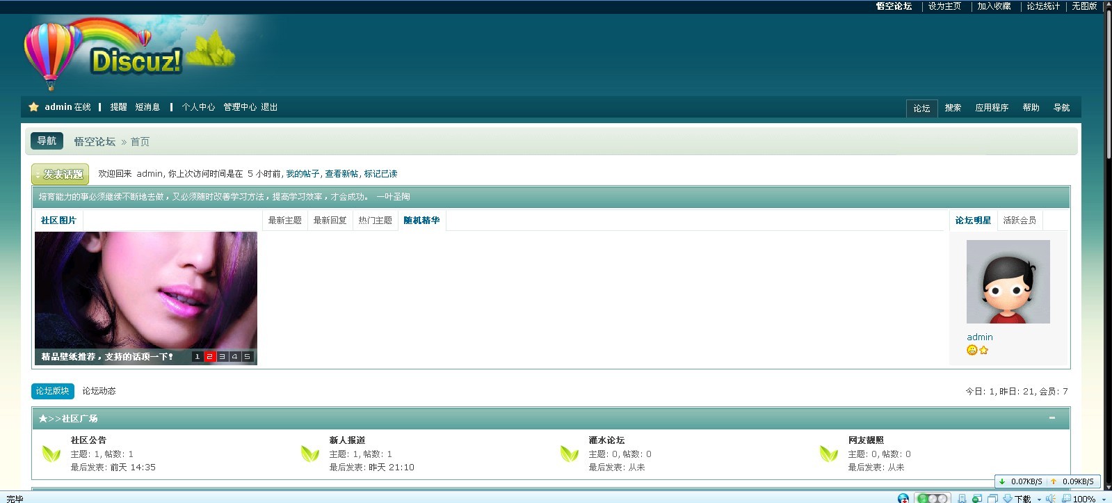This screenshot has width=1112, height=503.
Task: Click the star medal under admin
Action: point(983,350)
